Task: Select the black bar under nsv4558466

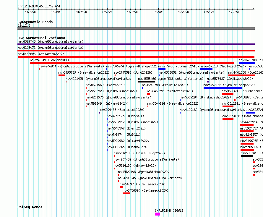Action: [x=147, y=82]
